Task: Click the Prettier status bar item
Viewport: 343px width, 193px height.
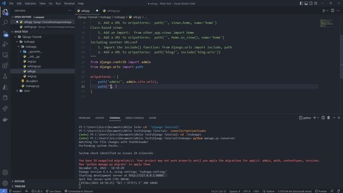Action: [321, 191]
